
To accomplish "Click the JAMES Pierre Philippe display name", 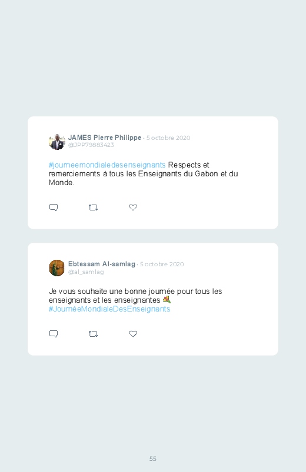I will (105, 138).
